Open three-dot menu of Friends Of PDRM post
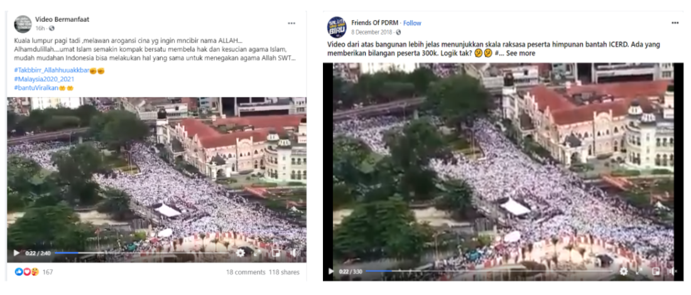Viewport: 691px width, 295px height. coord(675,23)
